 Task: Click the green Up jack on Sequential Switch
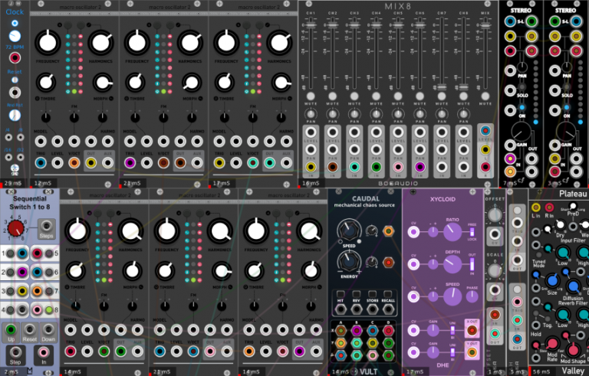coord(11,330)
